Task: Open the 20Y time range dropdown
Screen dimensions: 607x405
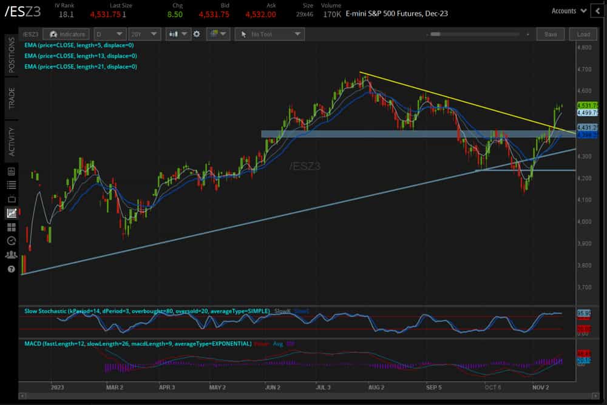Action: point(144,34)
